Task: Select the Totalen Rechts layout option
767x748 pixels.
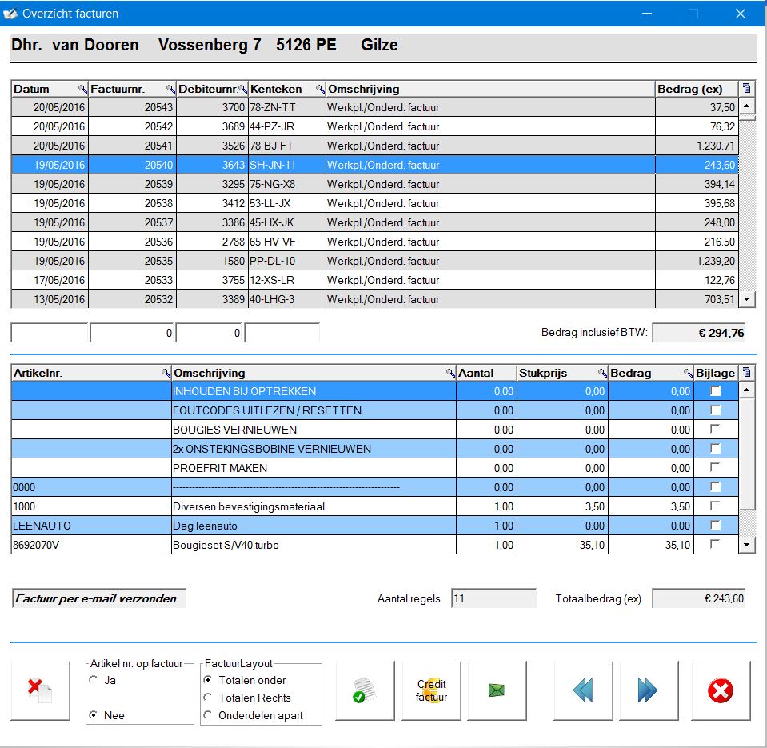Action: point(209,698)
